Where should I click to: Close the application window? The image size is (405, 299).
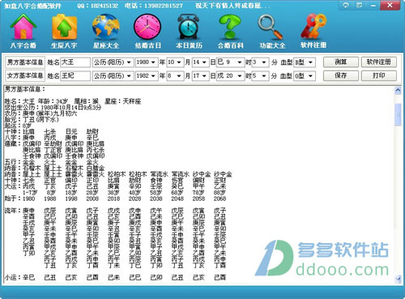390,6
